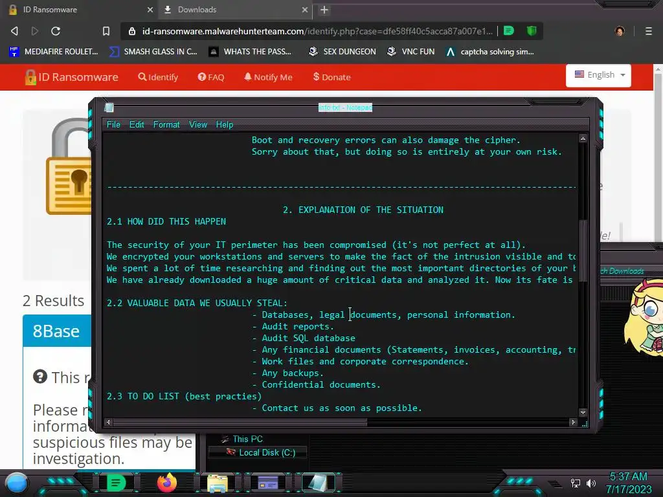The image size is (663, 497).
Task: Click the '2 Results' heading on the page
Action: click(x=53, y=300)
